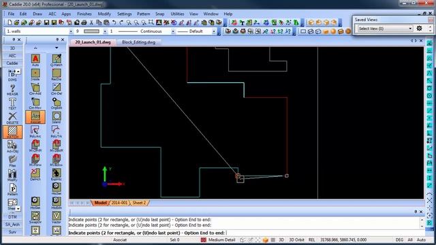Image resolution: width=436 pixels, height=245 pixels.
Task: Open the Files tool group
Action: pyautogui.click(x=12, y=161)
